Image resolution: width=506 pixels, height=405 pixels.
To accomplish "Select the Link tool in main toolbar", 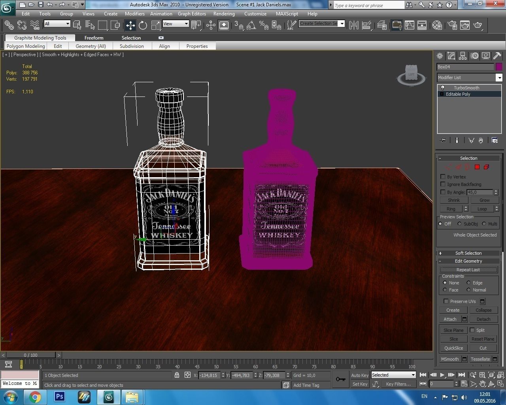I will [x=9, y=25].
